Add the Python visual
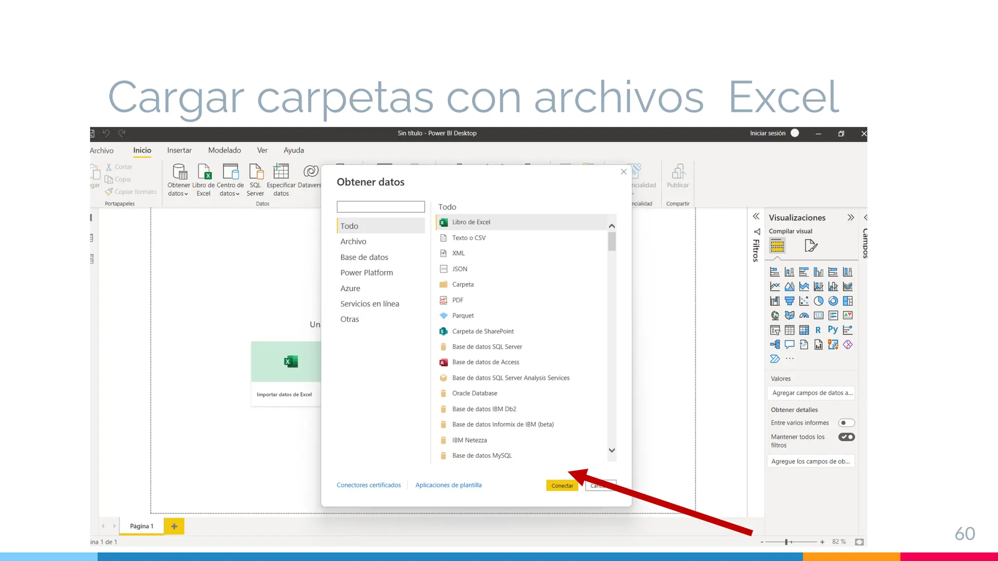This screenshot has width=998, height=561. point(833,330)
